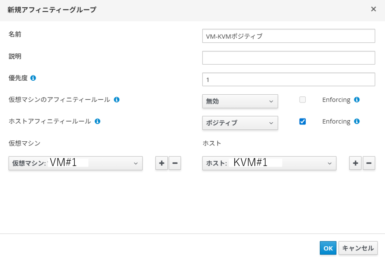Add another virtual machine with plus button
This screenshot has height=257, width=385.
(162, 164)
